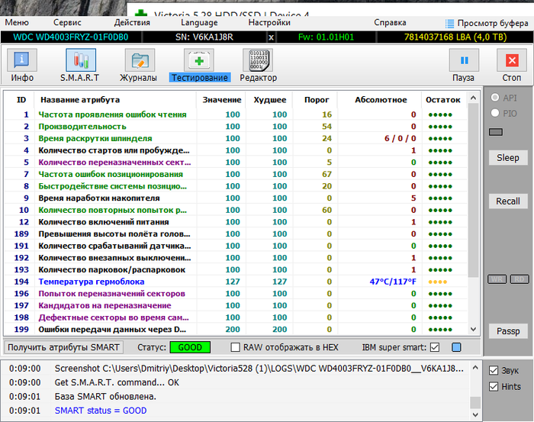
Task: Click the x icon beside serial number
Action: (x=272, y=37)
